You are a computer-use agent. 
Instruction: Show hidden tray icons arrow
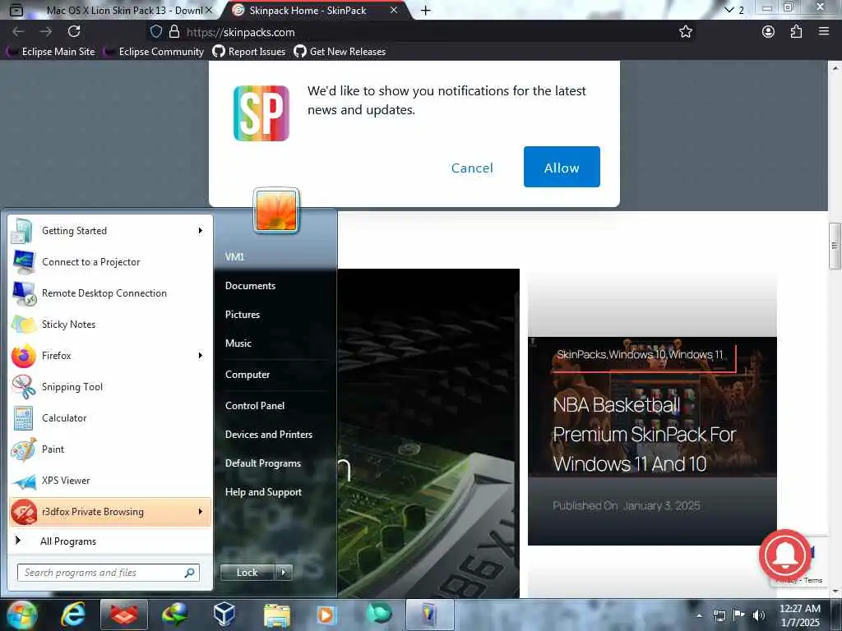click(699, 615)
